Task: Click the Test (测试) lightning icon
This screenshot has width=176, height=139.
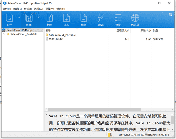Action: tap(101, 18)
